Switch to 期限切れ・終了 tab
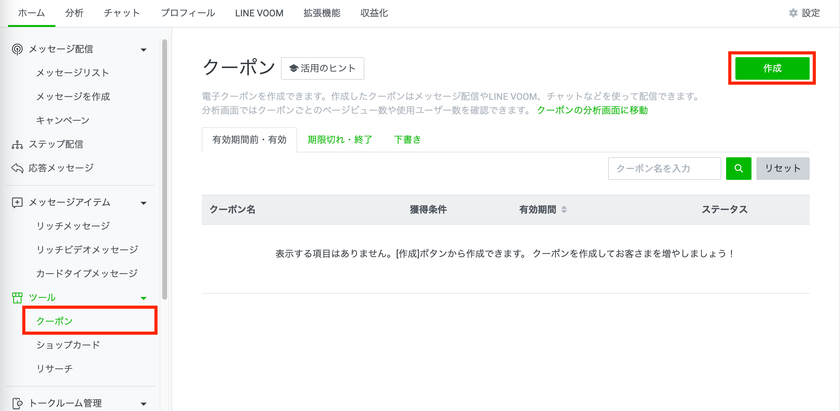 click(340, 140)
